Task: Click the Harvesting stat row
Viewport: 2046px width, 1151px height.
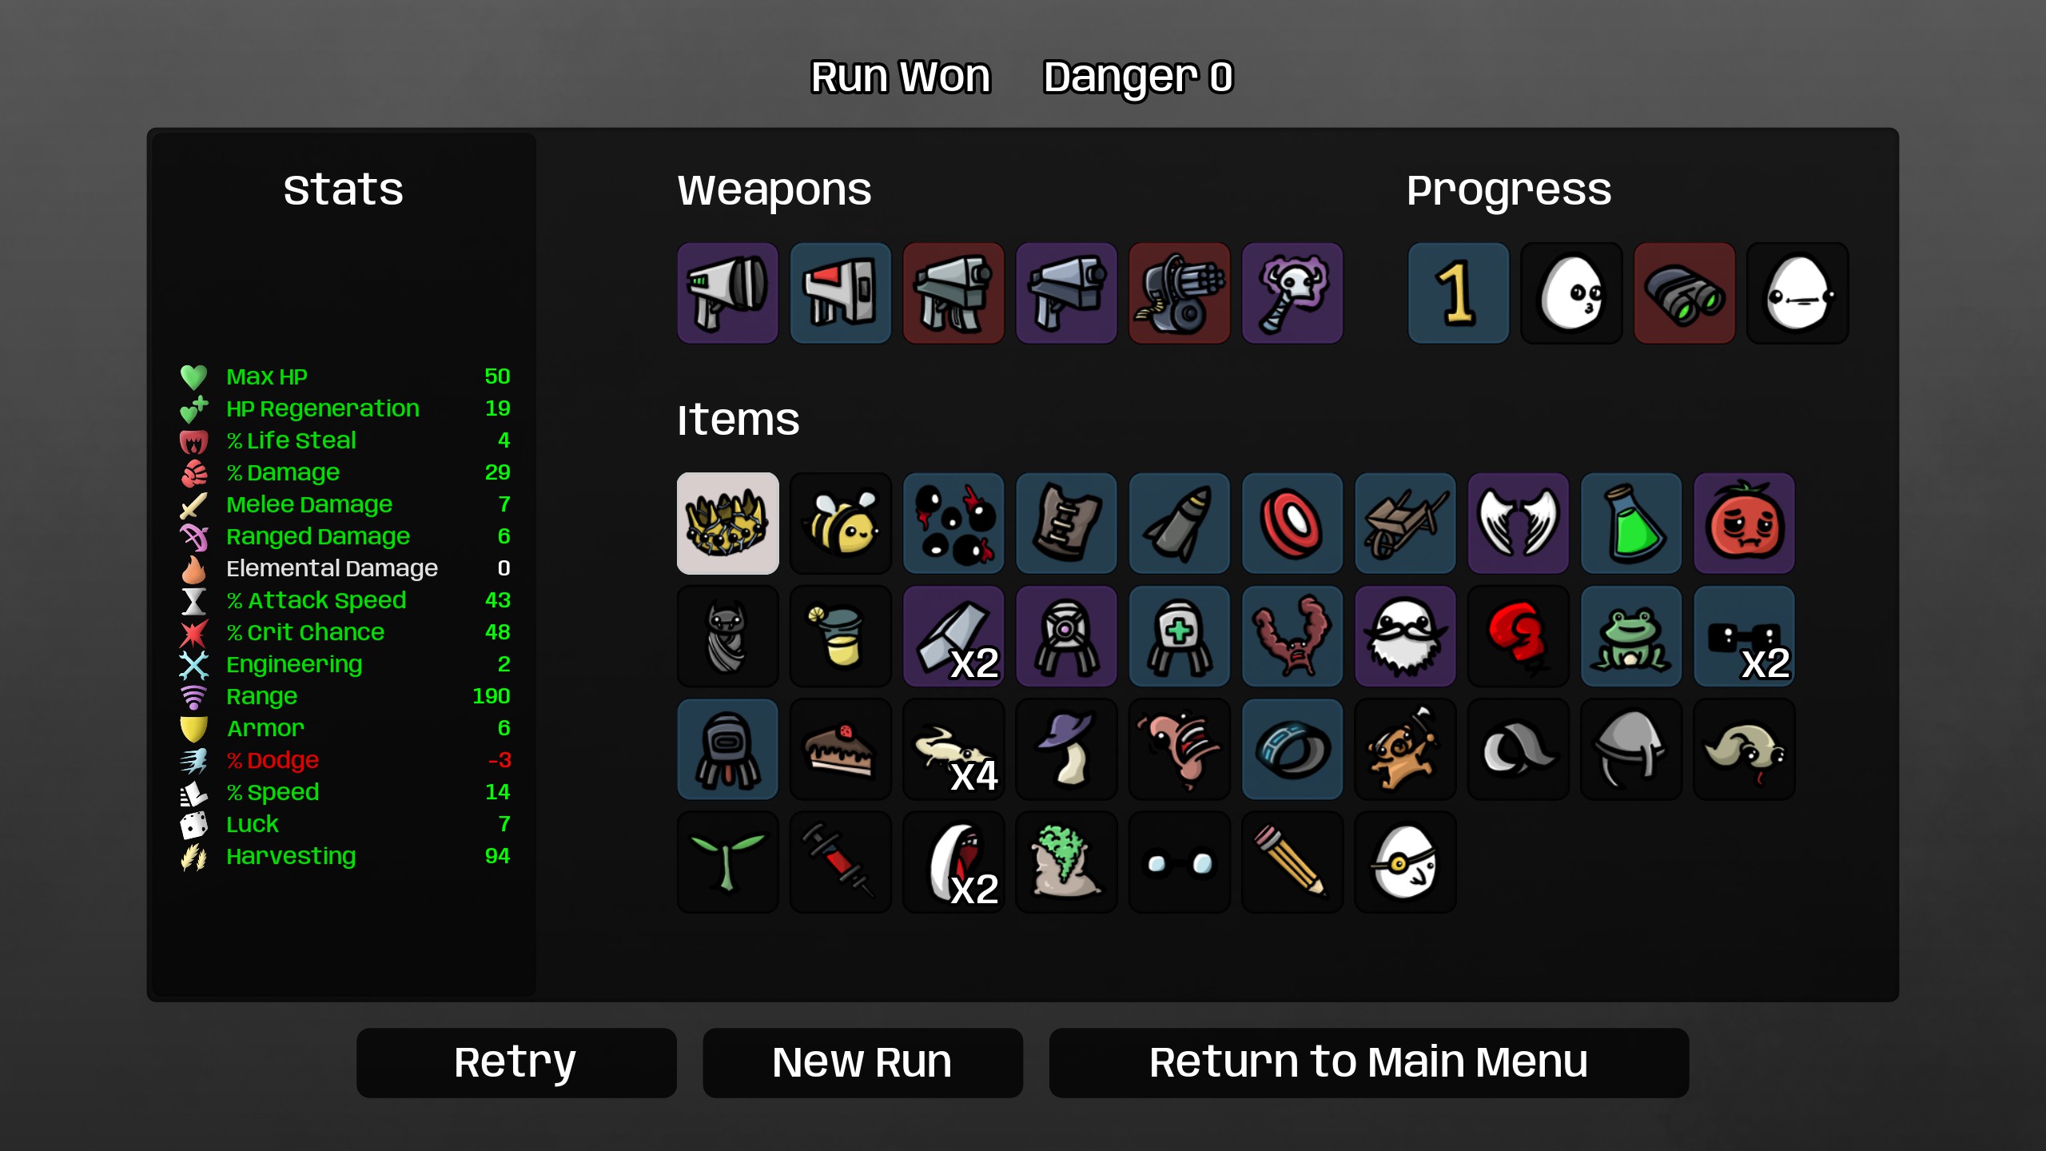Action: [345, 856]
